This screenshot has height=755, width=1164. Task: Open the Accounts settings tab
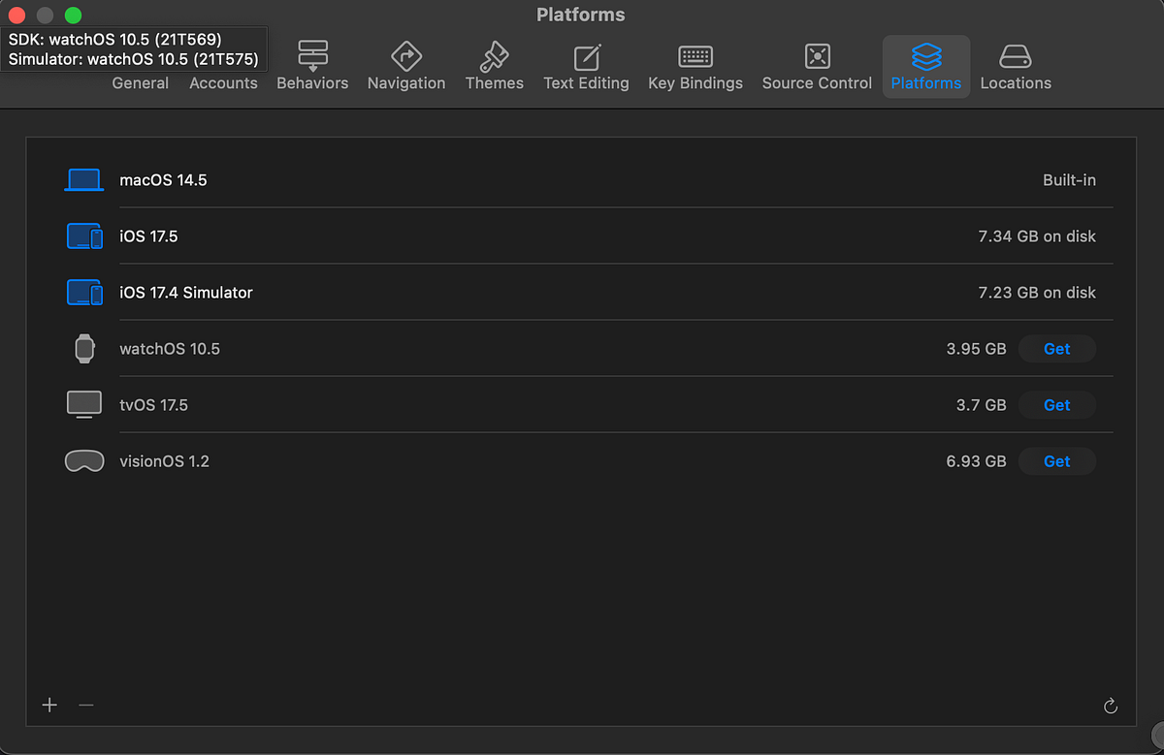[223, 83]
